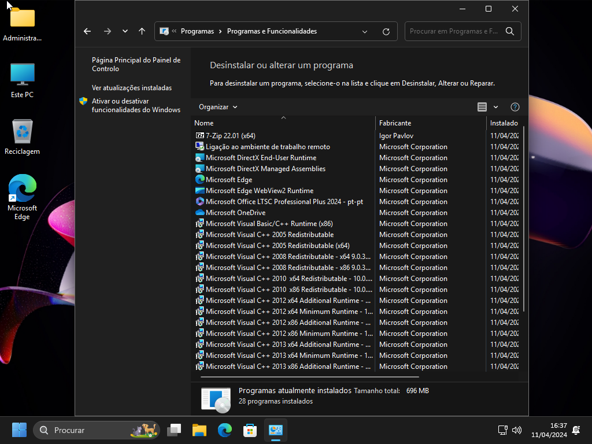Select Microsoft Edge WebView2 Runtime icon
Viewport: 592px width, 444px height.
[x=199, y=190]
